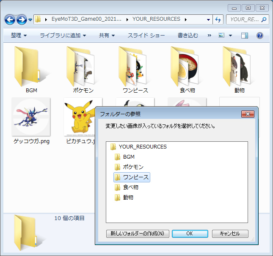Select the ワンピース folder in the Explorer window
Image resolution: width=273 pixels, height=256 pixels.
[x=135, y=70]
